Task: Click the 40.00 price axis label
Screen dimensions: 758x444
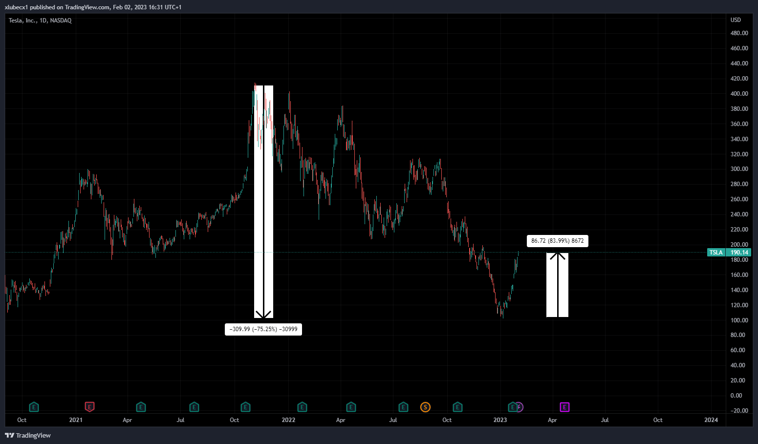Action: click(738, 365)
